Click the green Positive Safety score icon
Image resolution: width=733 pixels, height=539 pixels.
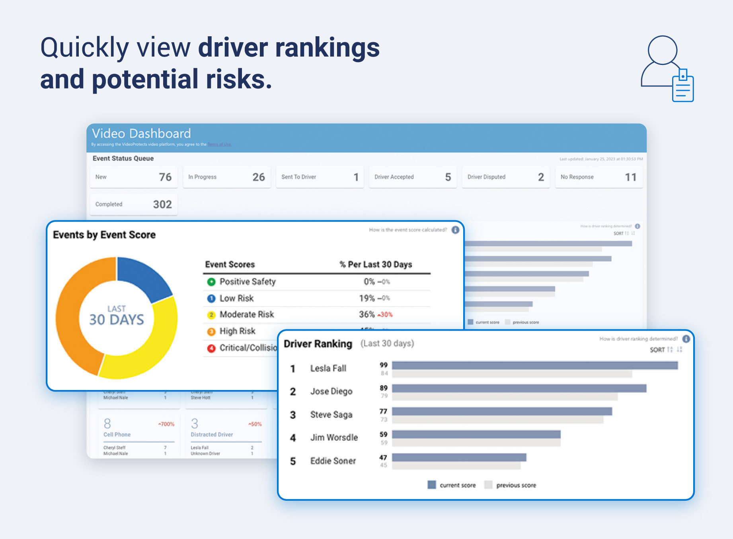(211, 282)
